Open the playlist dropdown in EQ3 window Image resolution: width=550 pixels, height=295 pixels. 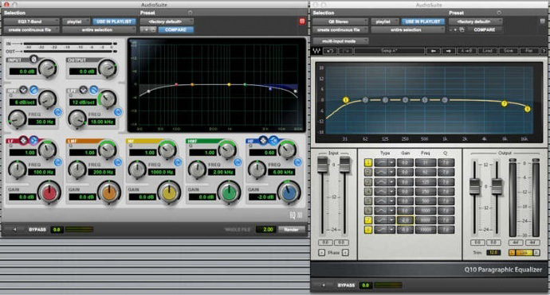[76, 21]
